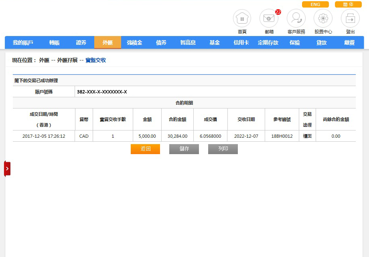
Task: Select the 定期存款 time deposit tab
Action: tap(268, 42)
